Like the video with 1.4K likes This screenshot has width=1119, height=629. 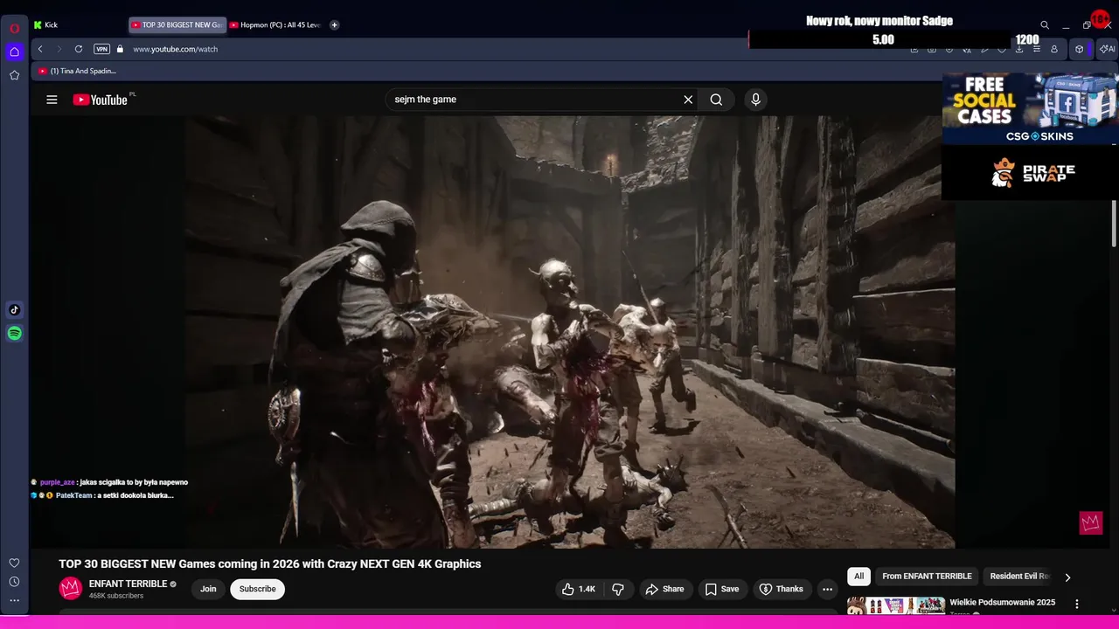(x=579, y=589)
